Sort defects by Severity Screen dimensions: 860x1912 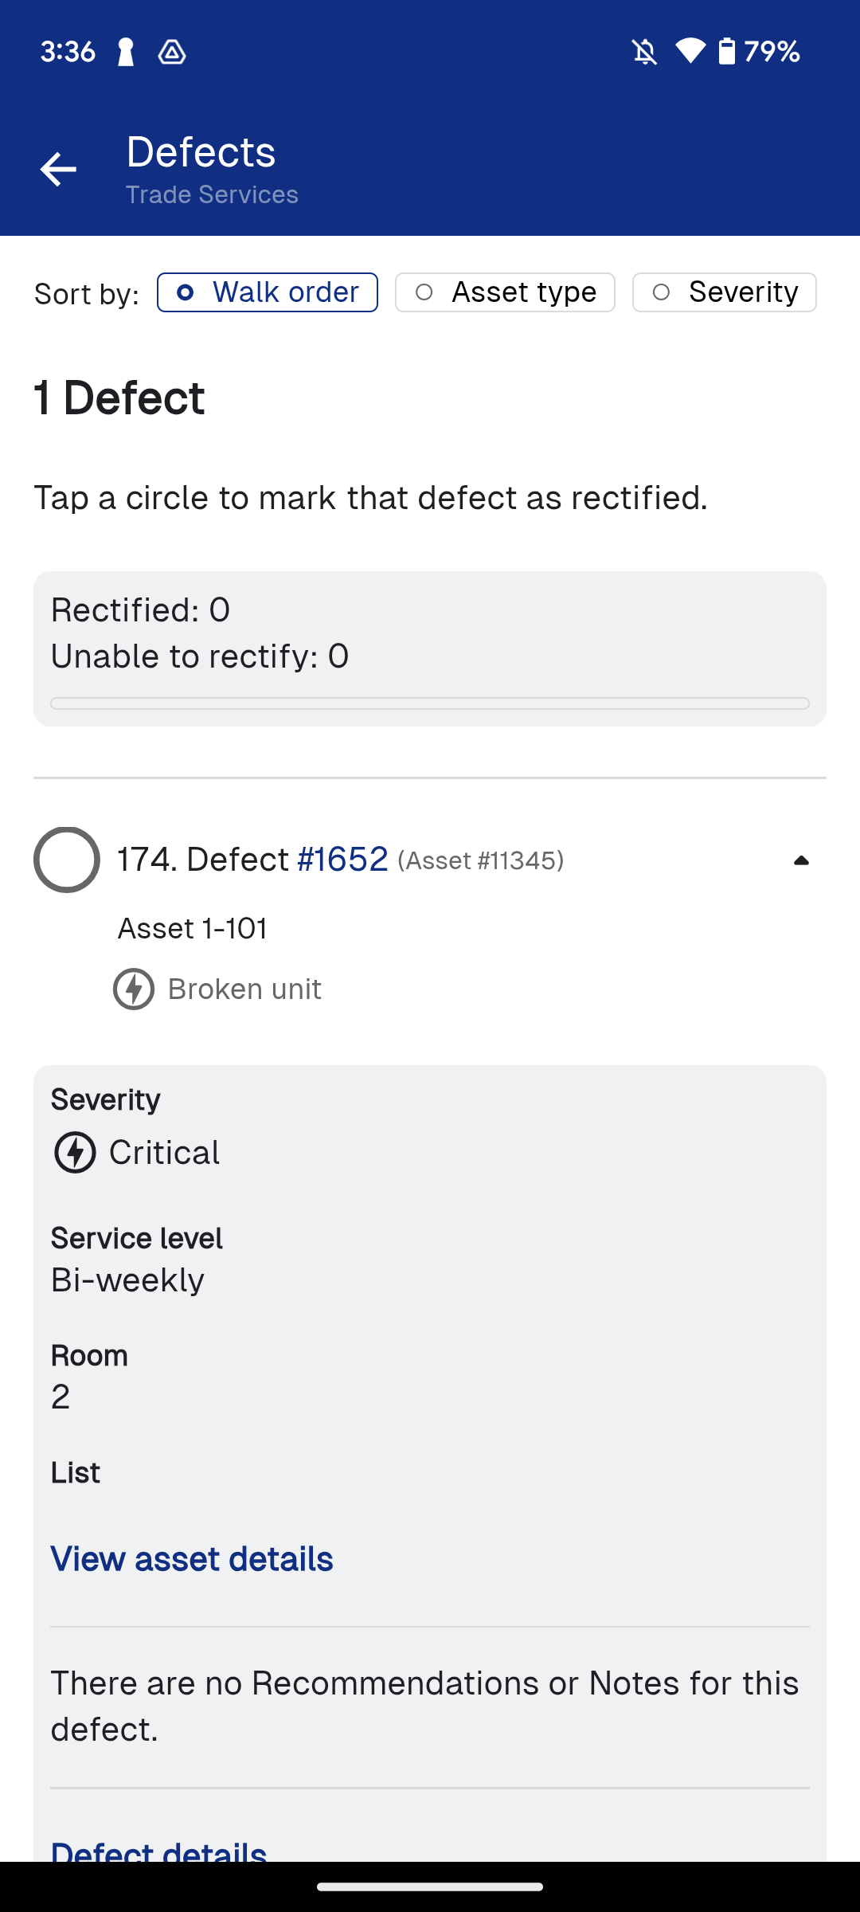click(x=723, y=292)
